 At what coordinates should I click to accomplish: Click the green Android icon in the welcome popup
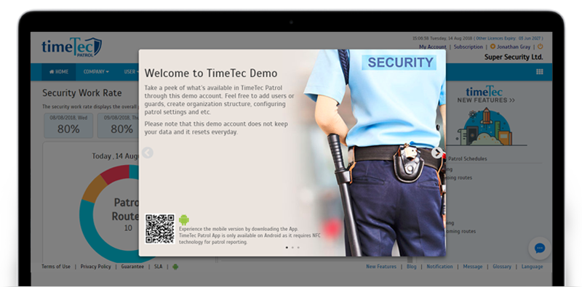tap(184, 220)
